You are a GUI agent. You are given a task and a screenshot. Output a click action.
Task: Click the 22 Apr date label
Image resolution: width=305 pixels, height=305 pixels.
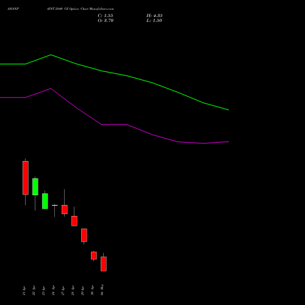[x=34, y=290]
